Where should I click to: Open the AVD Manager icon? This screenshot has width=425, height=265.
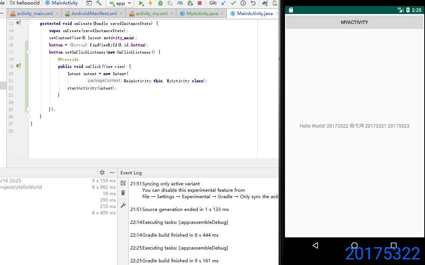coord(275,3)
